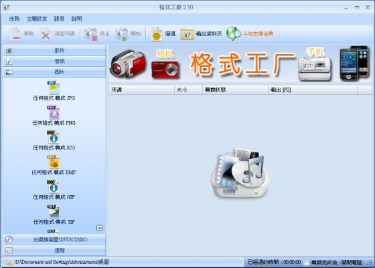
Task: Select the 'Any format to ICO' icon
Action: pos(53,137)
